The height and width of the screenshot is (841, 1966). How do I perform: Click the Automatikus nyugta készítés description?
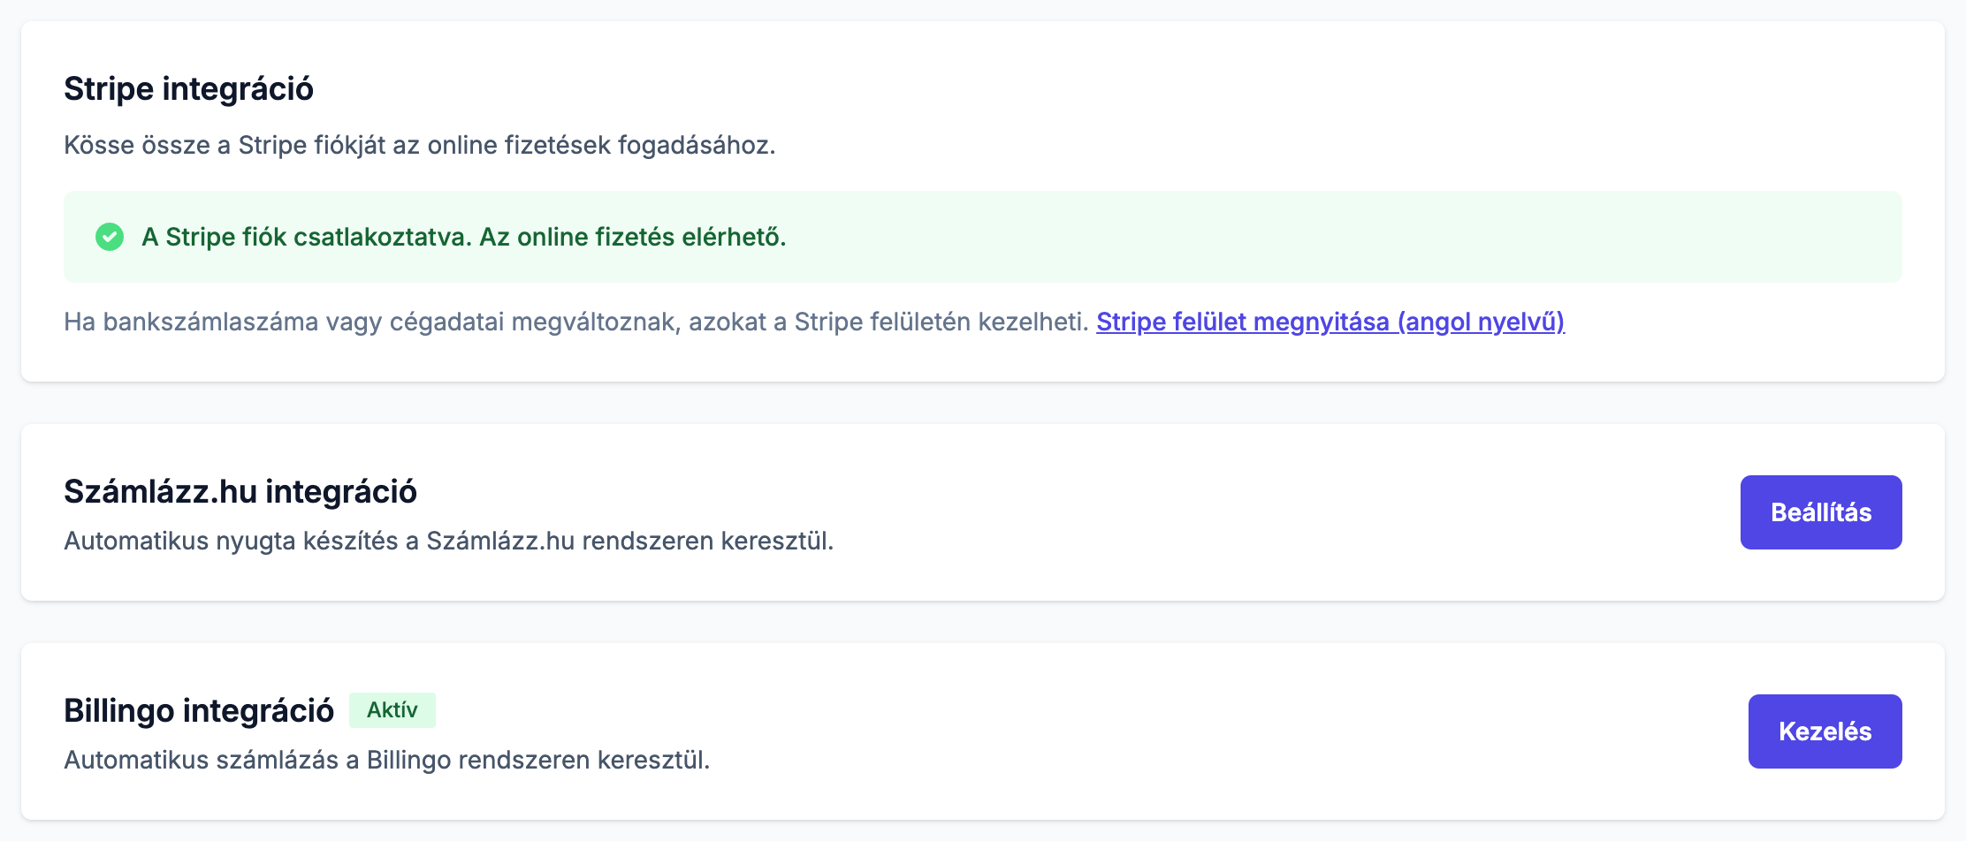point(449,541)
